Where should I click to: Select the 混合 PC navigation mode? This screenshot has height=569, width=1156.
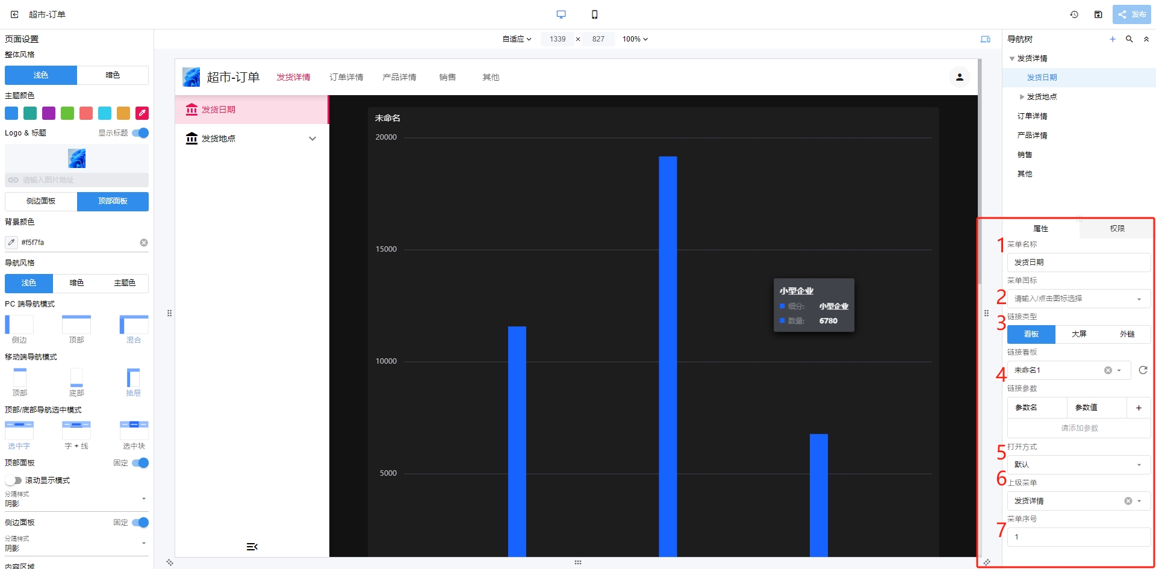point(134,329)
